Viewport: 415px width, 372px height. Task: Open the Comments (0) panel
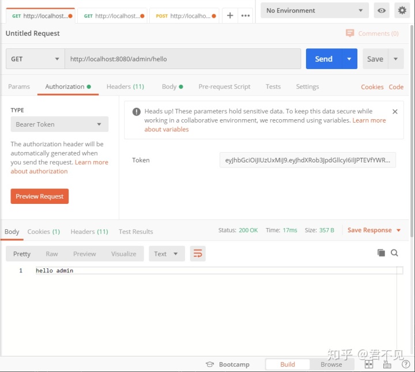pos(372,33)
